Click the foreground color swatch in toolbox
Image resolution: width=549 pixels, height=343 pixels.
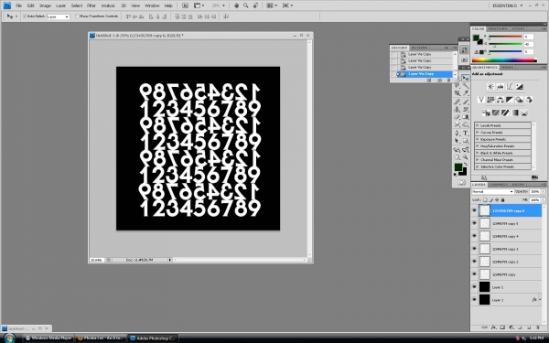458,167
